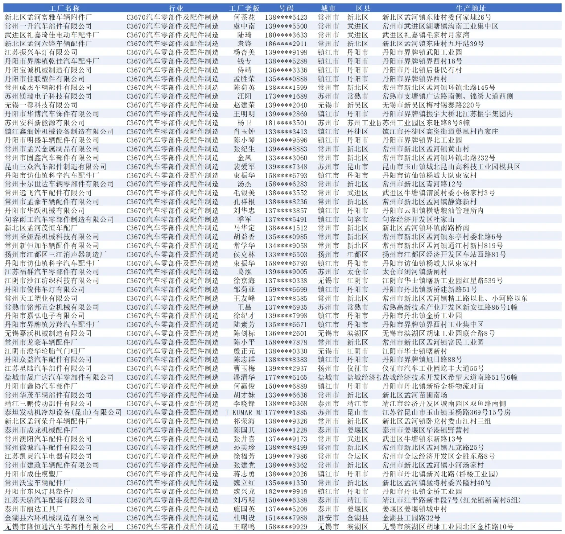Click owner name 王明明

[x=244, y=114]
